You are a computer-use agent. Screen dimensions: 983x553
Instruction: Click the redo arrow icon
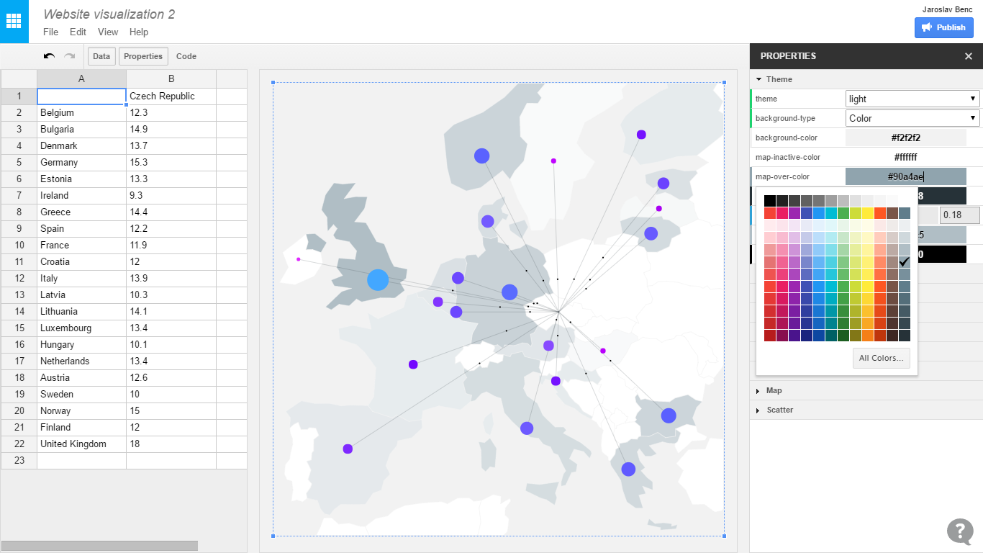point(70,56)
